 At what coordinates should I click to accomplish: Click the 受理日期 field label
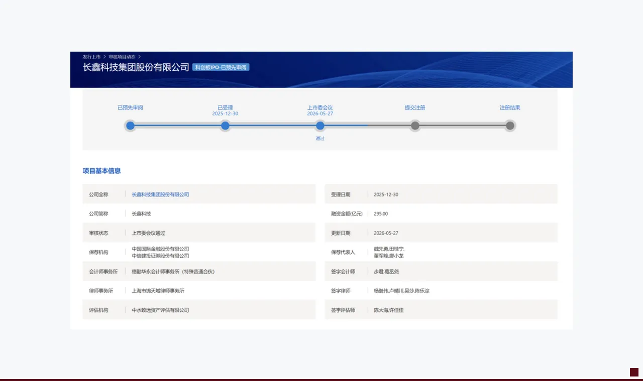(x=341, y=195)
